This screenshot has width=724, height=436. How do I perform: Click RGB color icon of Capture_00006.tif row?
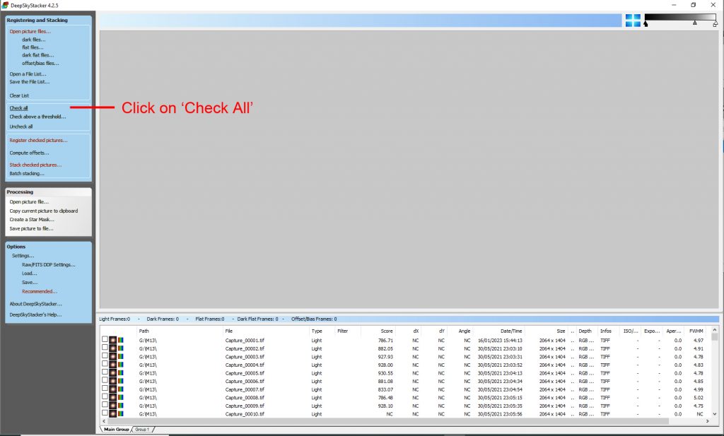click(120, 381)
